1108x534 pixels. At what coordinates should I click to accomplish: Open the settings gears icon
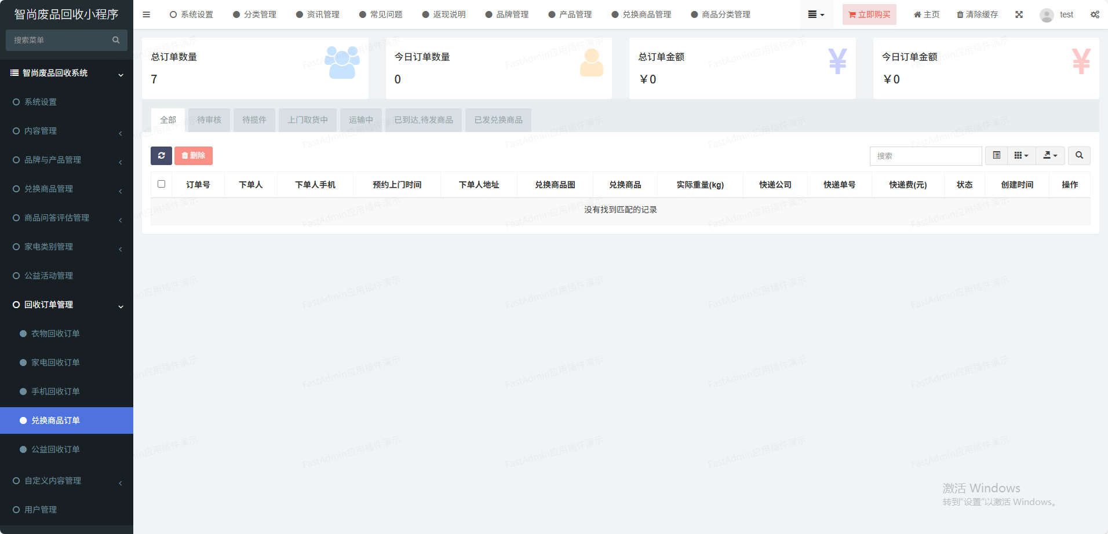coord(1094,14)
